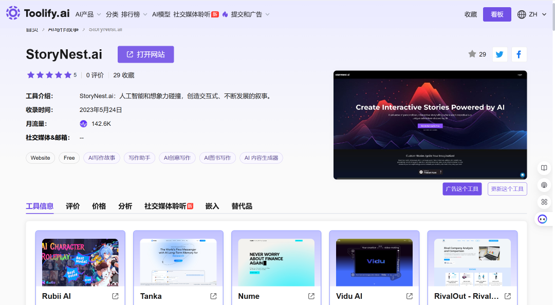
Task: Click the 打开网站 button
Action: click(146, 54)
